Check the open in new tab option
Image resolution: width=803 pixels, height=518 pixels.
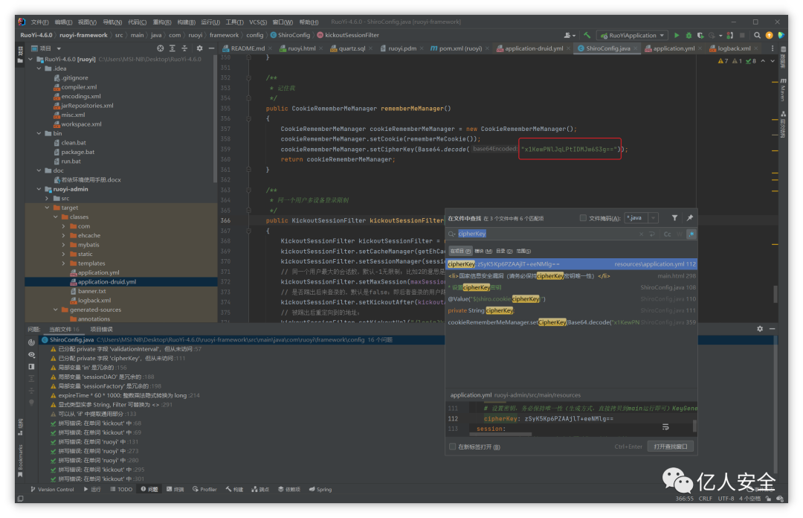click(x=452, y=447)
